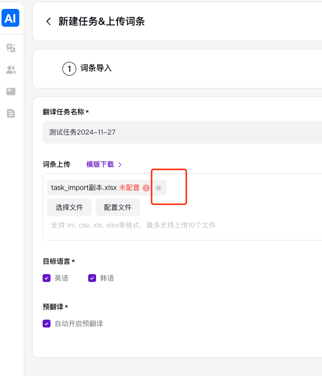Uncheck the 韩语 target language checkbox
Viewport: 322px width, 376px height.
pyautogui.click(x=92, y=278)
